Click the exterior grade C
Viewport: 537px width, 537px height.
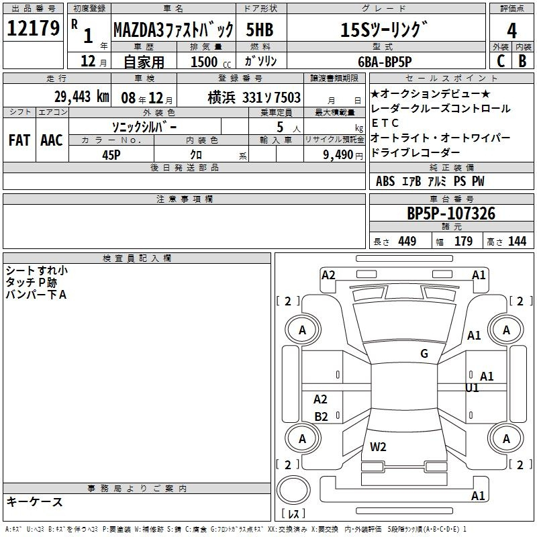[501, 61]
